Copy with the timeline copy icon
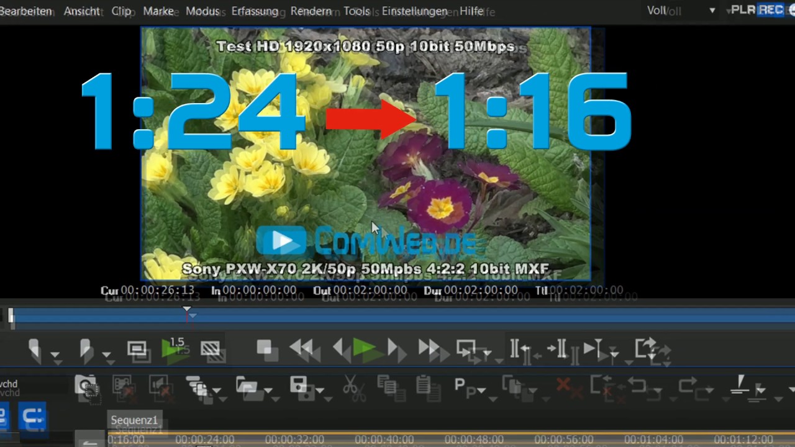Image resolution: width=795 pixels, height=447 pixels. pos(386,386)
